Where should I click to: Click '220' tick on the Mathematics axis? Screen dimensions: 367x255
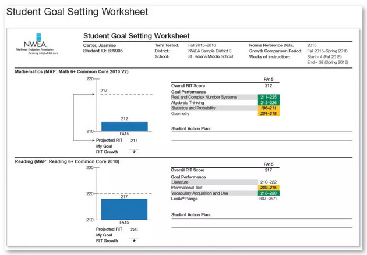pyautogui.click(x=90, y=79)
